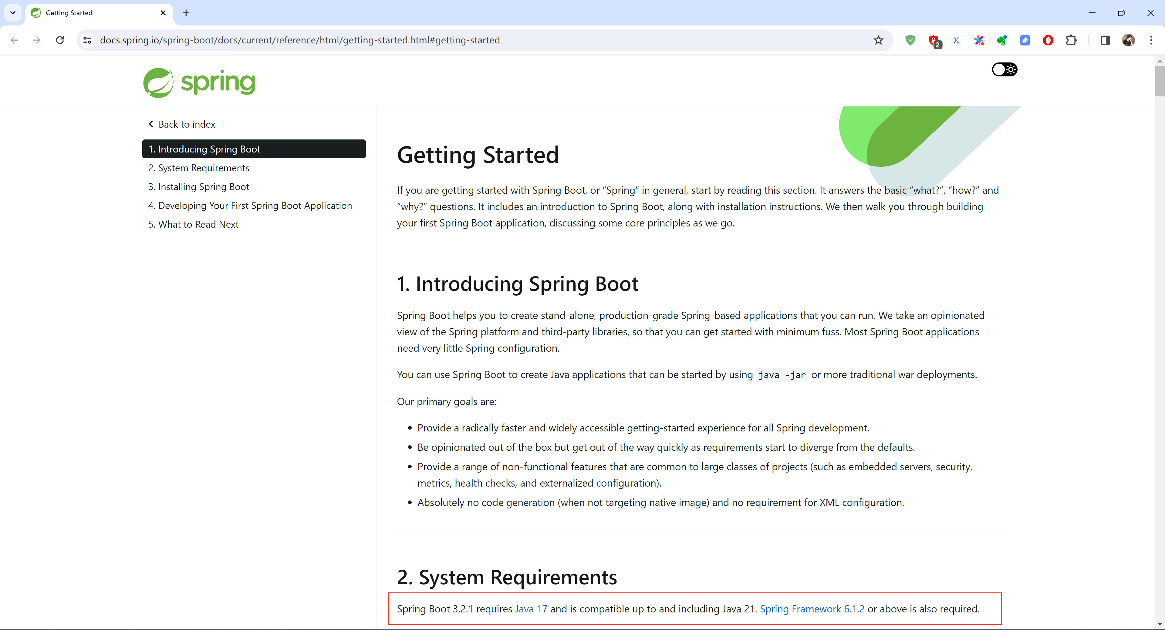
Task: Click the page vertical scrollbar thumb
Action: tap(1160, 81)
